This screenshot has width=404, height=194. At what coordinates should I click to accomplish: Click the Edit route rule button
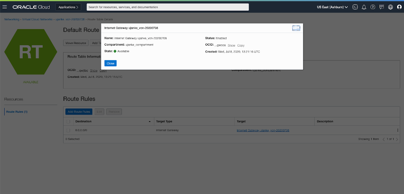[x=99, y=112]
